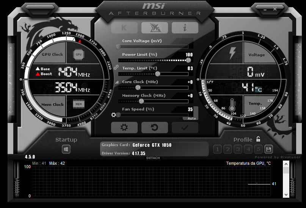This screenshot has width=306, height=208.
Task: Click the version number 4.5.0
Action: [x=30, y=157]
